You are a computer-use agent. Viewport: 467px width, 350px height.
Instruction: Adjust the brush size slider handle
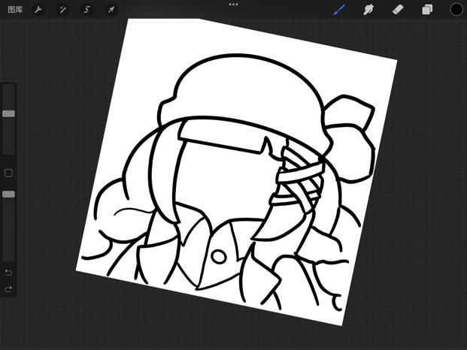pyautogui.click(x=8, y=113)
